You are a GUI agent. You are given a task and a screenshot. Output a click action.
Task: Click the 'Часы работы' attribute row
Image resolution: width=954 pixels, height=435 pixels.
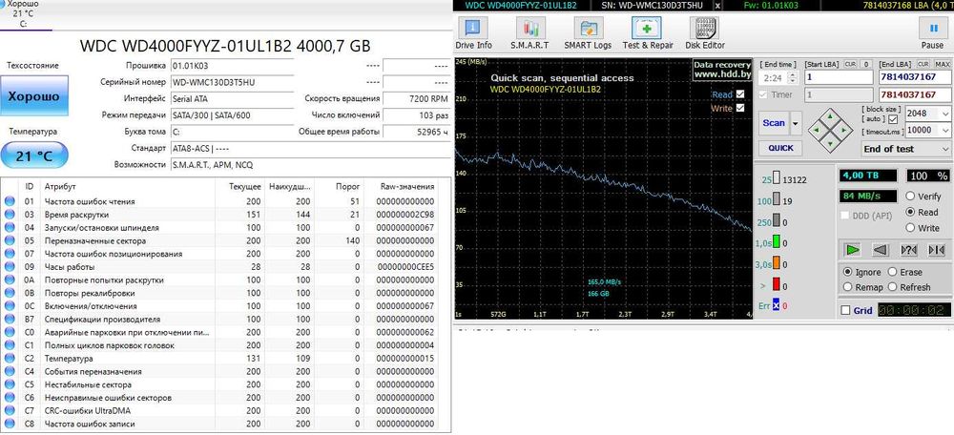(x=226, y=267)
